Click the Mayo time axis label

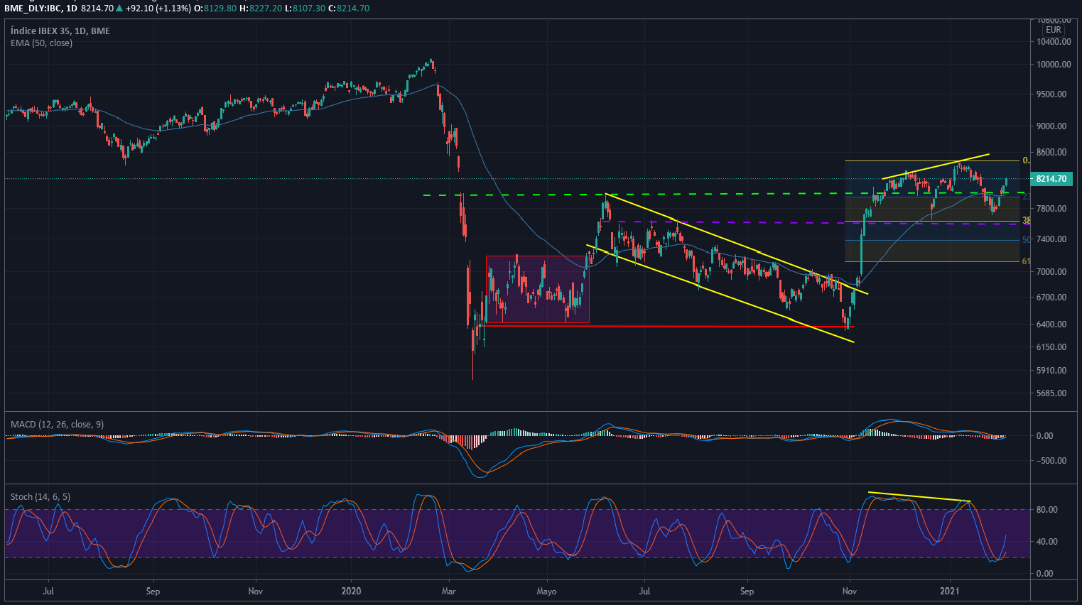[x=546, y=591]
